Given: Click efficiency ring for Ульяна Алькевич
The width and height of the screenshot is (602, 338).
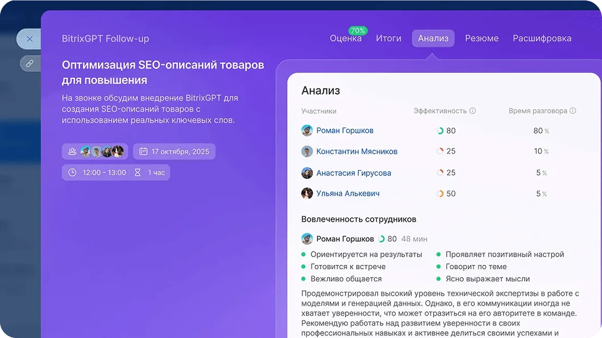Looking at the screenshot, I should (x=440, y=194).
